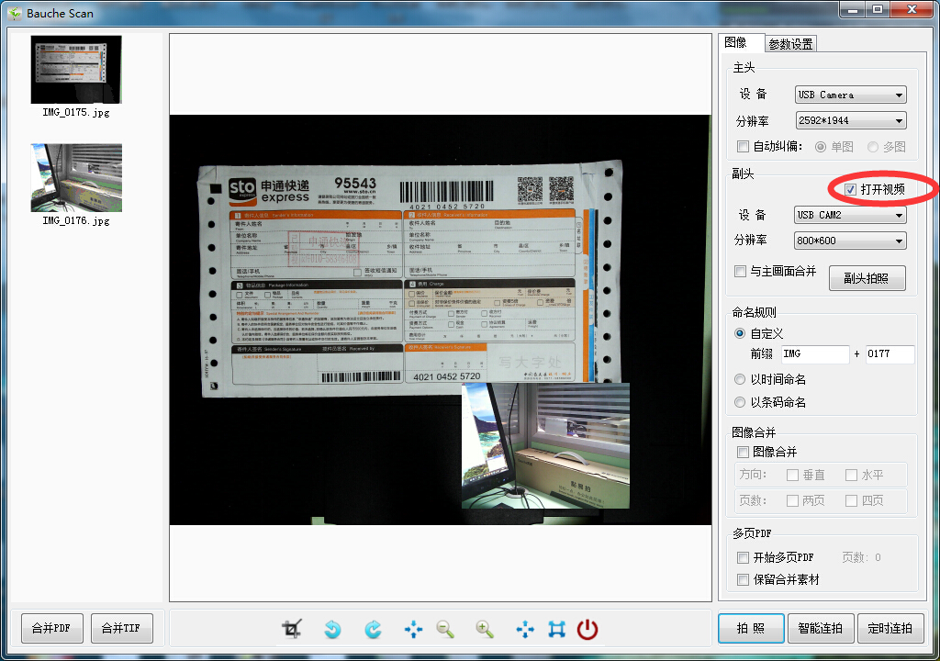Viewport: 940px width, 661px height.
Task: Choose the 以条码命名 naming option
Action: [740, 402]
